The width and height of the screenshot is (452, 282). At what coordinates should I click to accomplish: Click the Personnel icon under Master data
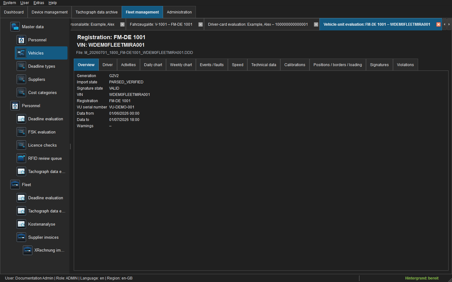[21, 40]
